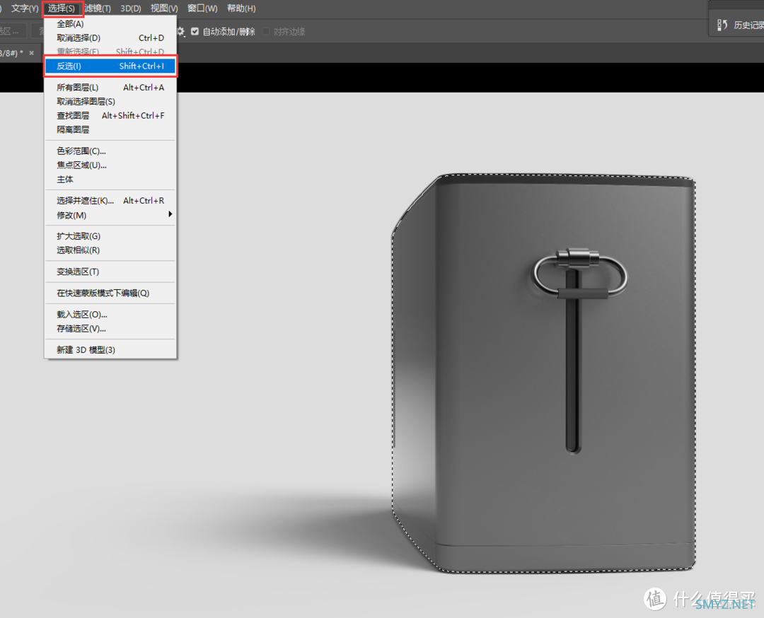This screenshot has height=618, width=764.
Task: Open the 文字(Y) menu
Action: [x=25, y=8]
